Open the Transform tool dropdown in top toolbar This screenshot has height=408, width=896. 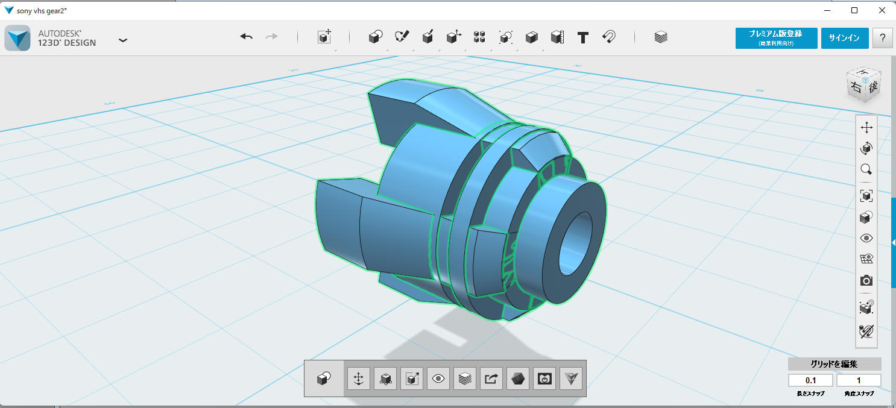point(324,37)
